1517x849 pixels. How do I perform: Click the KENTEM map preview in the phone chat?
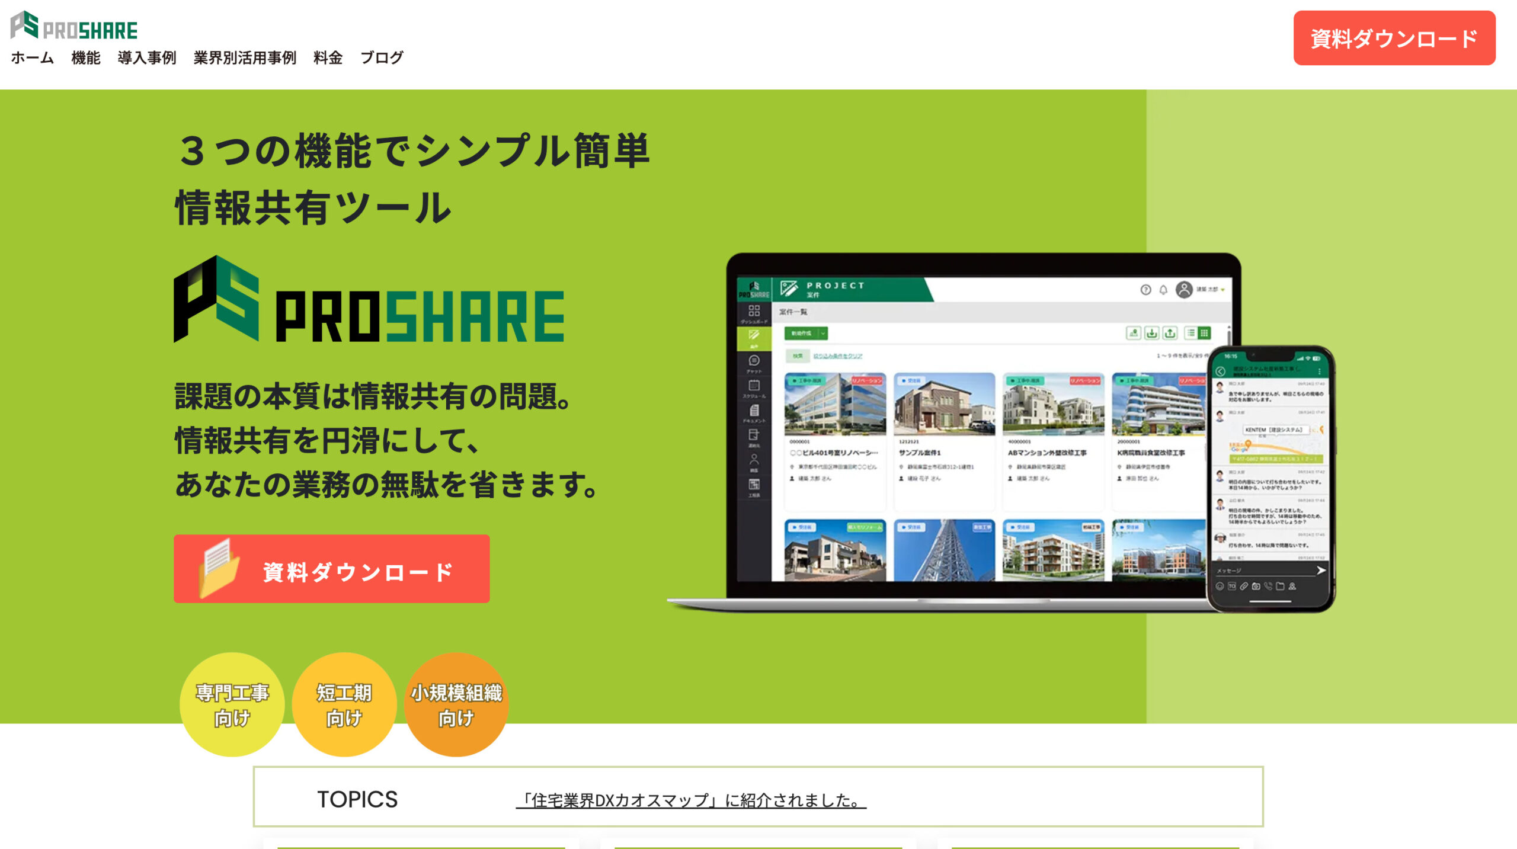1275,444
